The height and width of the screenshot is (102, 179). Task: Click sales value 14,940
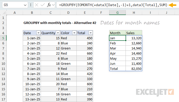coord(134,48)
